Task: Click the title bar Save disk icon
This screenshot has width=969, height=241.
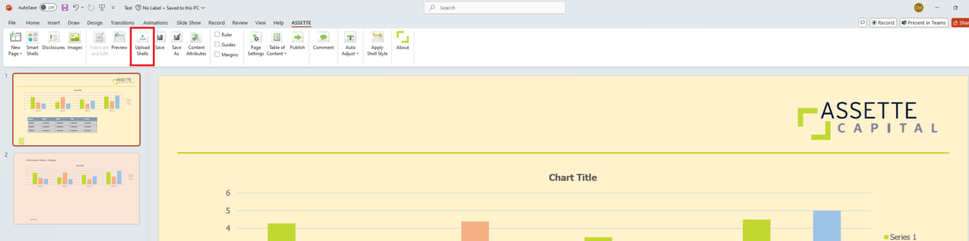Action: coord(64,8)
